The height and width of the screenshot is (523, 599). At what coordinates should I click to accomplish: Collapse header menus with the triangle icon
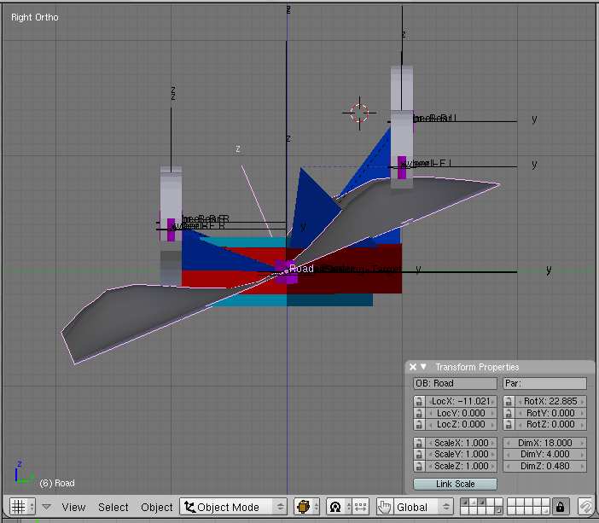[x=47, y=507]
